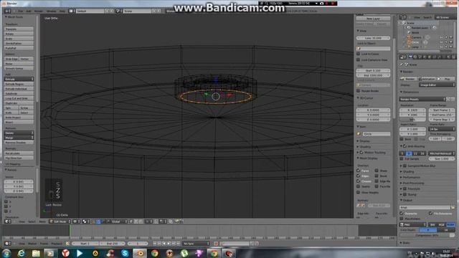Open Windows Start menu

pyautogui.click(x=6, y=253)
